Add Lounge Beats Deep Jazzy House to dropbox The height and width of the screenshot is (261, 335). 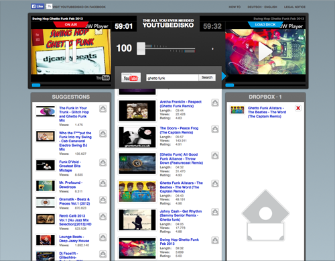(x=103, y=238)
